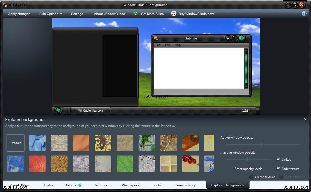The width and height of the screenshot is (311, 192).
Task: Select the brown cobblestone texture
Action: point(169,143)
